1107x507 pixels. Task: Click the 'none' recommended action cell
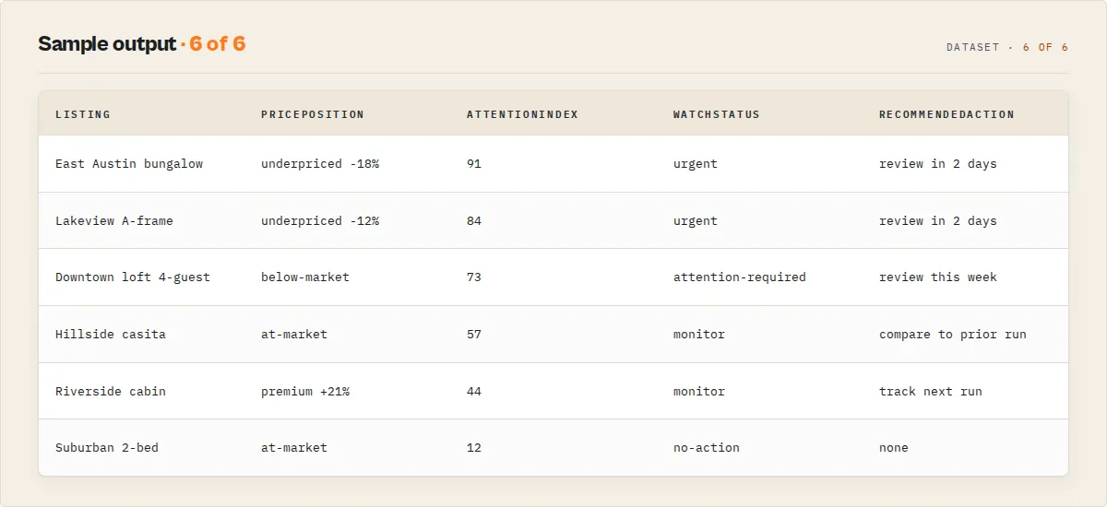point(894,448)
